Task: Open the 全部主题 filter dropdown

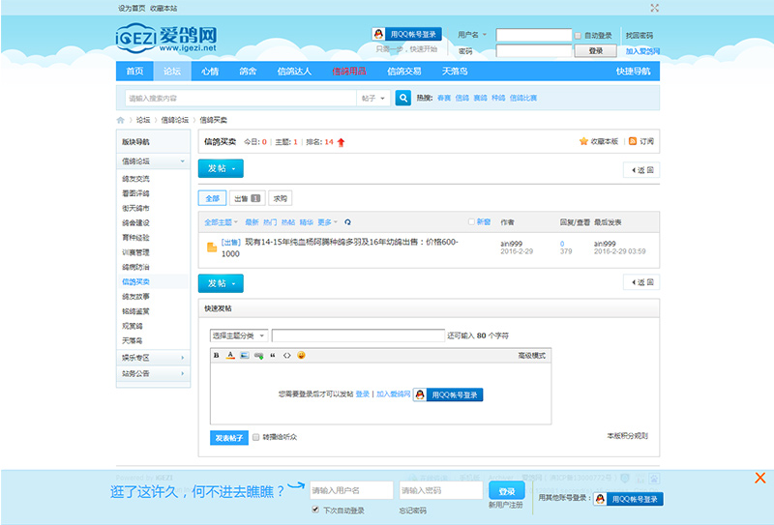Action: 222,222
